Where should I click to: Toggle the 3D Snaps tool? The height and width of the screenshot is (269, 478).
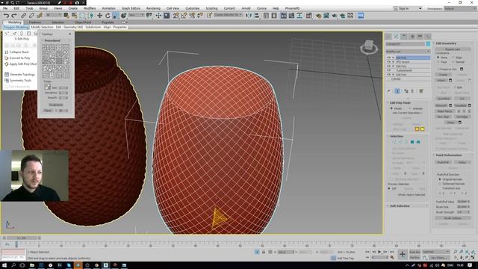click(x=176, y=16)
